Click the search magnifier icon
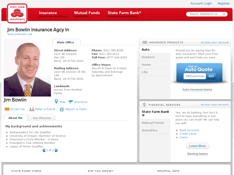234x175 pixels. 224,14
